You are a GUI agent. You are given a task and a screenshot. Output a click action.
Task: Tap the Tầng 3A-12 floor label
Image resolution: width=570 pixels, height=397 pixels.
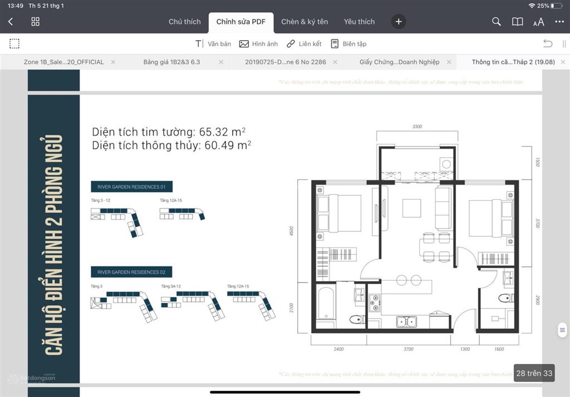coord(171,286)
